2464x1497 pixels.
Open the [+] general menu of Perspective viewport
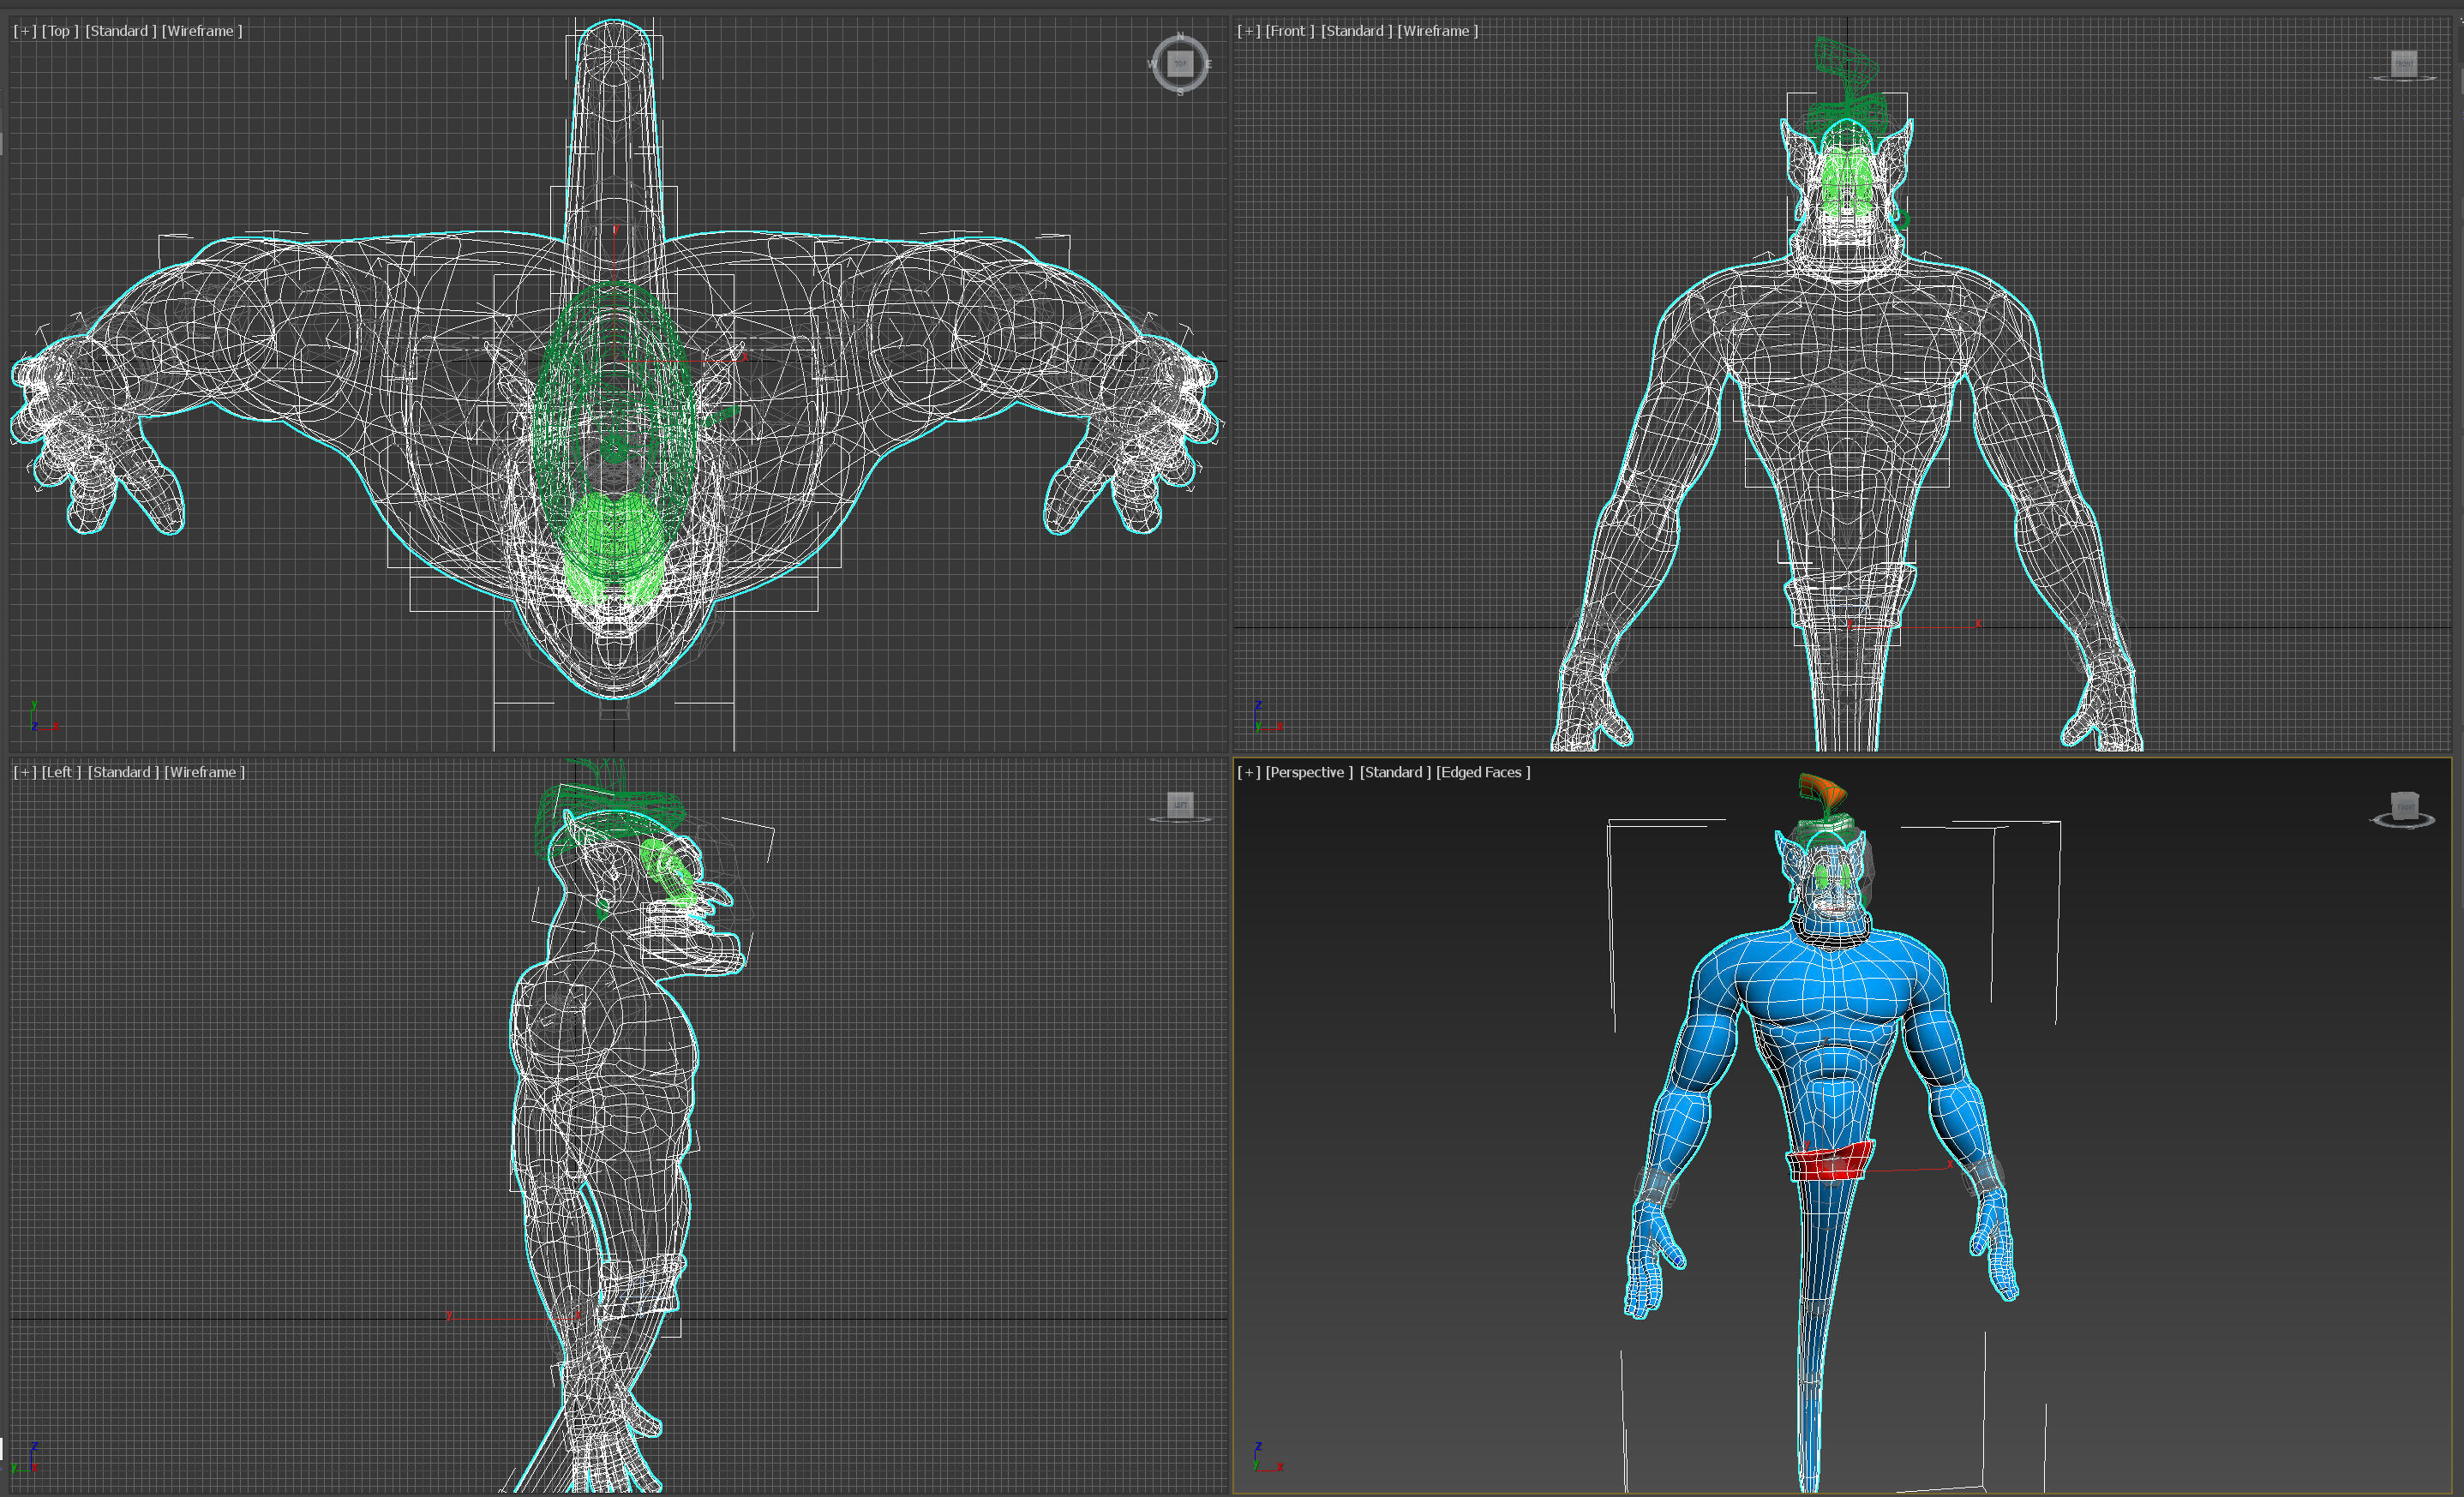pyautogui.click(x=1249, y=772)
